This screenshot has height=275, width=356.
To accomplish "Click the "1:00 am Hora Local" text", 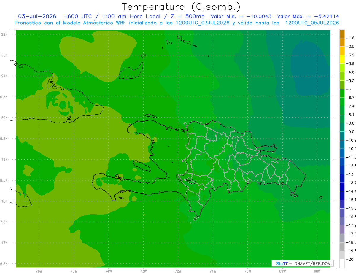I will [131, 16].
